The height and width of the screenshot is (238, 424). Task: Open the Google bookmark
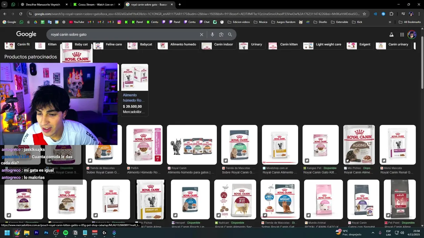pyautogui.click(x=9, y=22)
